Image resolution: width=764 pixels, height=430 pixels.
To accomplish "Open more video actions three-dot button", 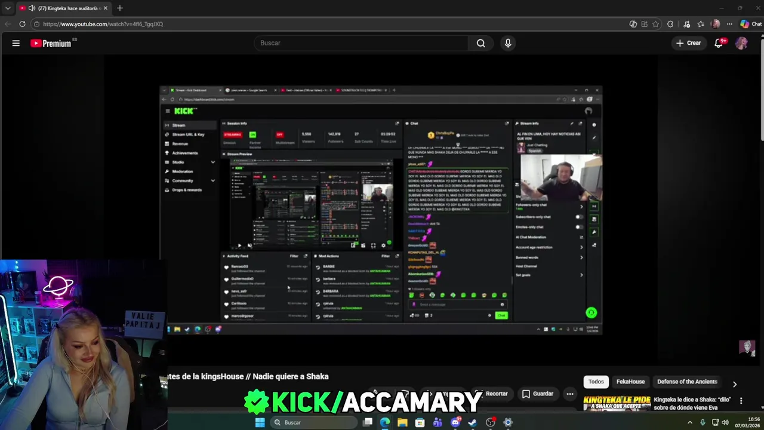I will point(570,394).
